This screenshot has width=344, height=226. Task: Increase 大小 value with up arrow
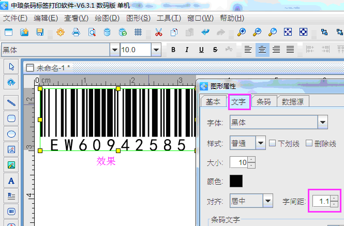click(x=251, y=159)
